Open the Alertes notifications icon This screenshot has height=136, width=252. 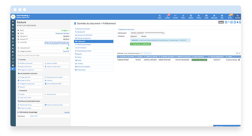coord(167,16)
